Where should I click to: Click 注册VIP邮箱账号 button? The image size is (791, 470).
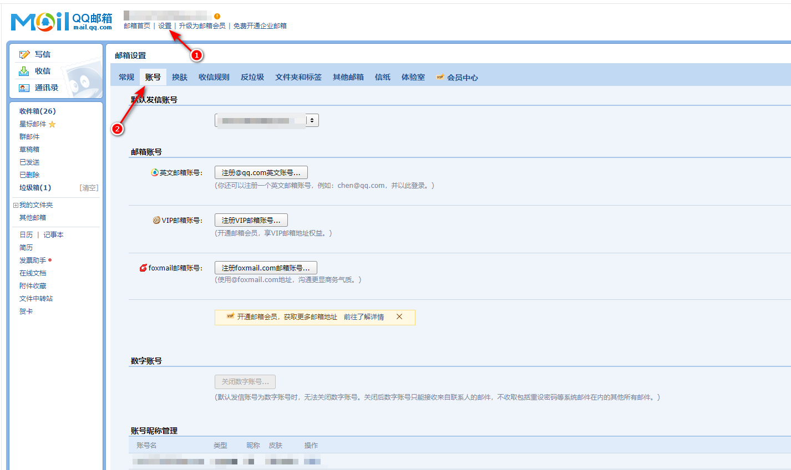tap(251, 220)
